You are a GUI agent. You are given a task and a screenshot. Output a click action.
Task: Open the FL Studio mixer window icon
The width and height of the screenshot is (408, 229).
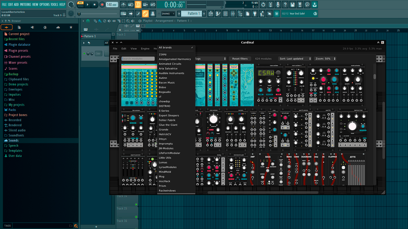233,14
